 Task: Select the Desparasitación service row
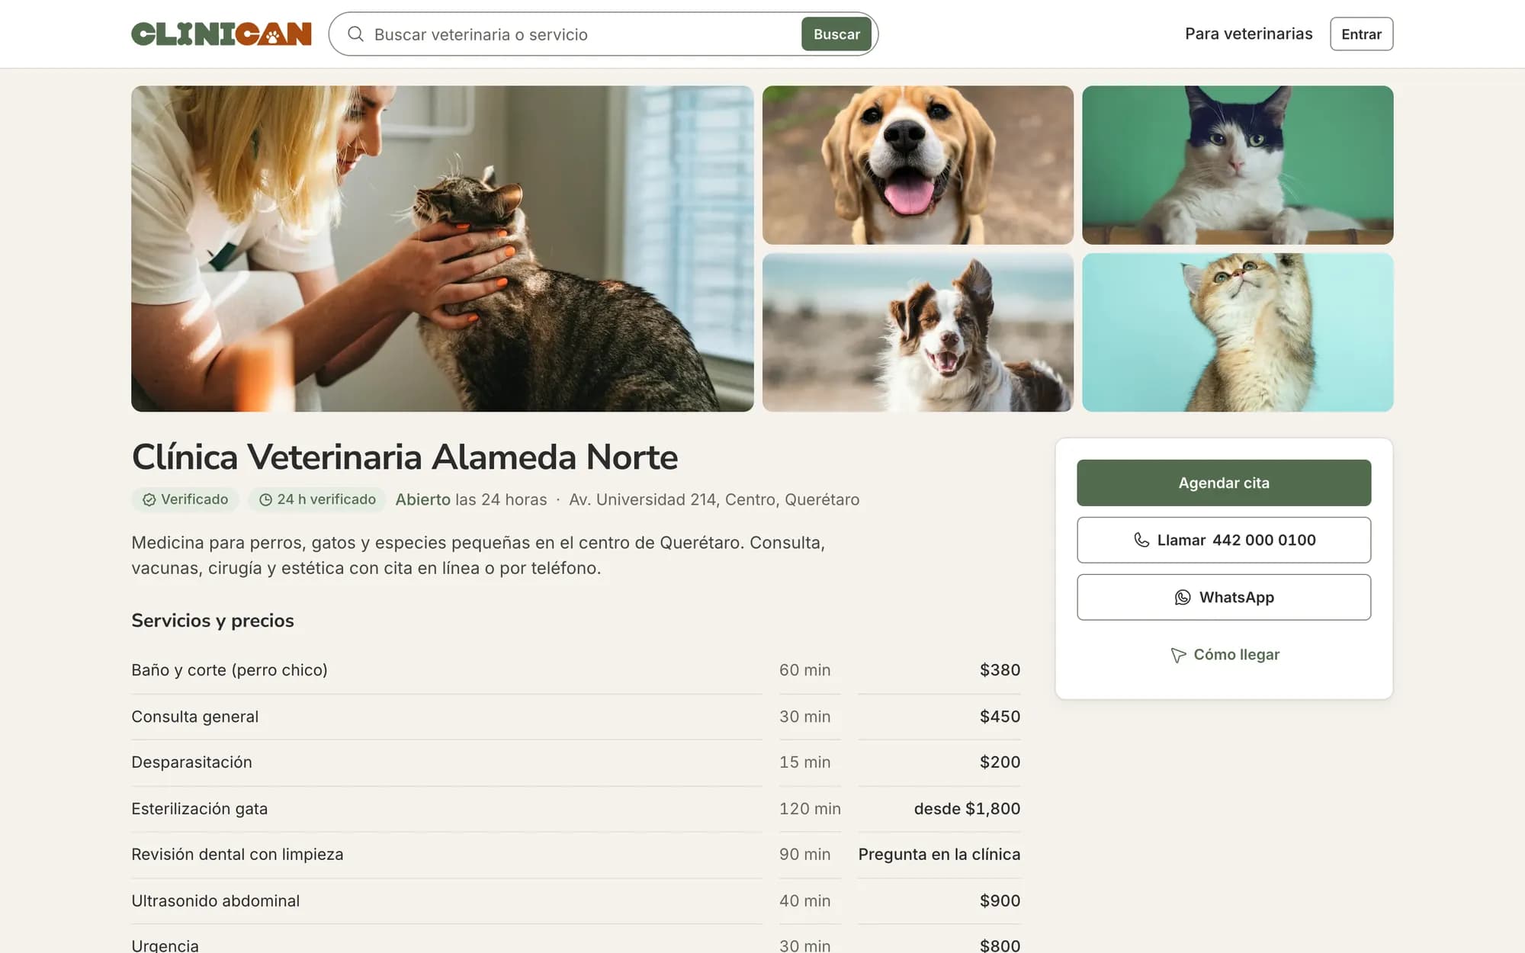[576, 762]
